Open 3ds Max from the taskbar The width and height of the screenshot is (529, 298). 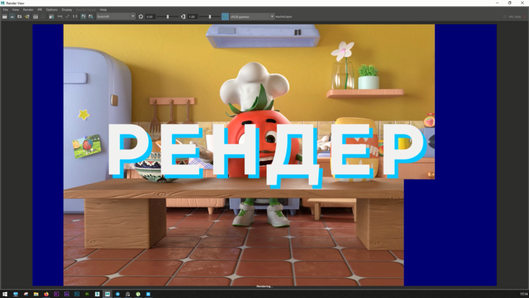coord(97,294)
